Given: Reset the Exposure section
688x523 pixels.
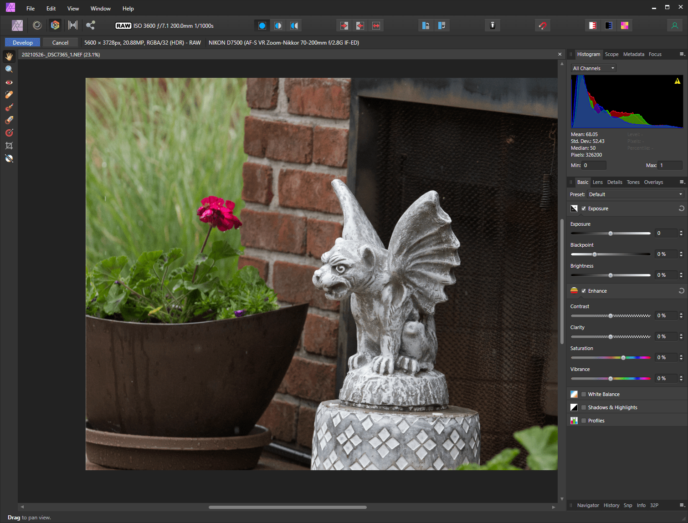Looking at the screenshot, I should click(682, 208).
